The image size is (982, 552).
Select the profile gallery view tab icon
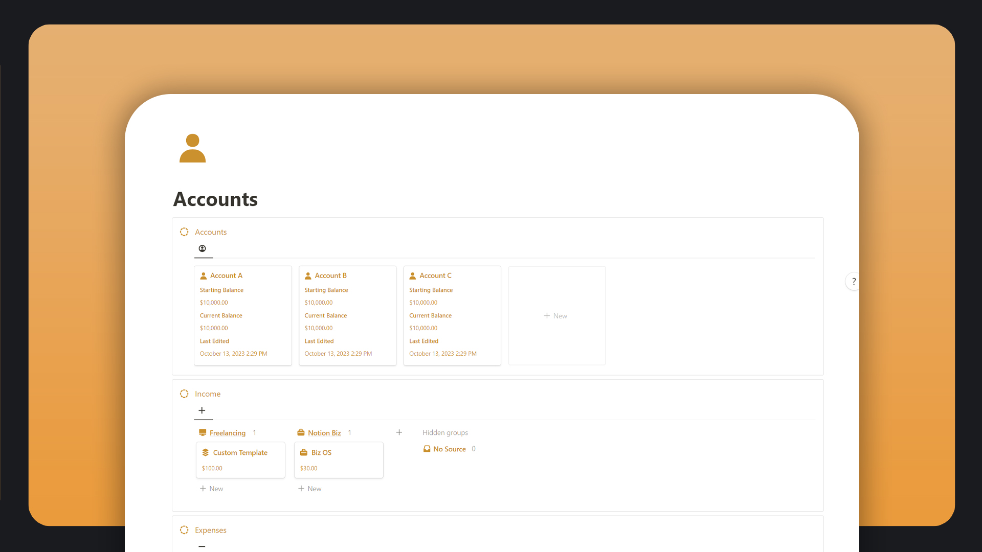tap(203, 248)
